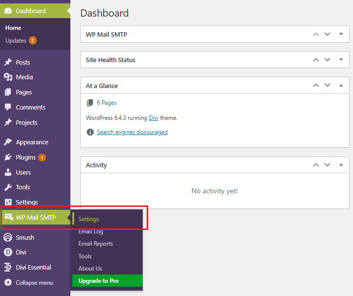The height and width of the screenshot is (296, 353).
Task: Move At a Glance widget up
Action: click(x=316, y=86)
